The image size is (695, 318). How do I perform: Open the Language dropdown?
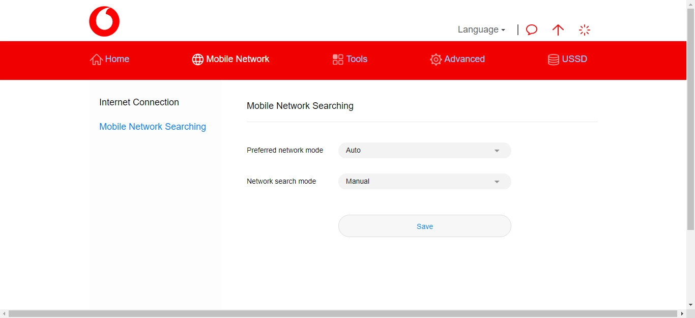tap(481, 30)
